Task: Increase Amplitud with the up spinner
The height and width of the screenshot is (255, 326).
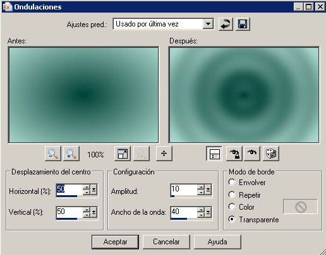Action: 201,187
